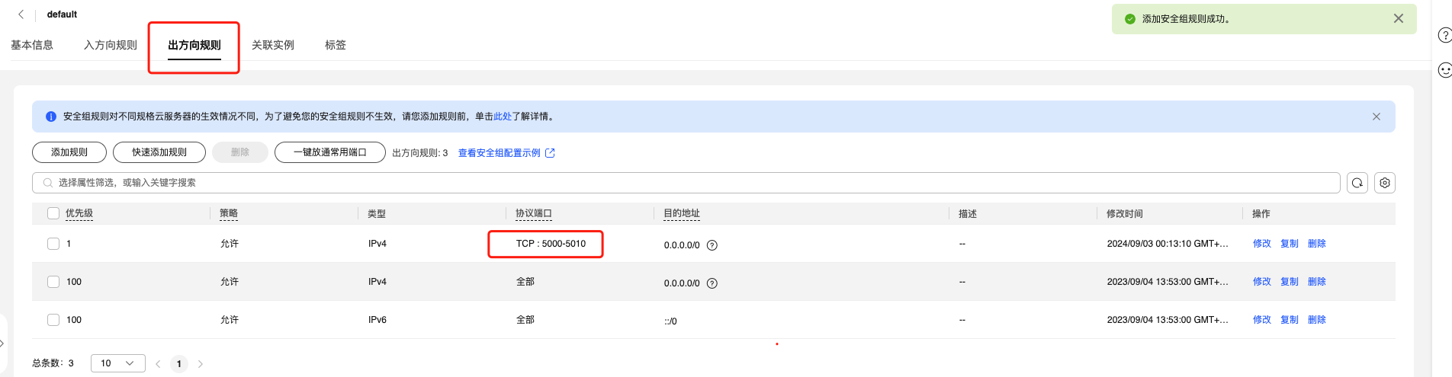Check the IPv6 rule row checkbox

point(53,320)
